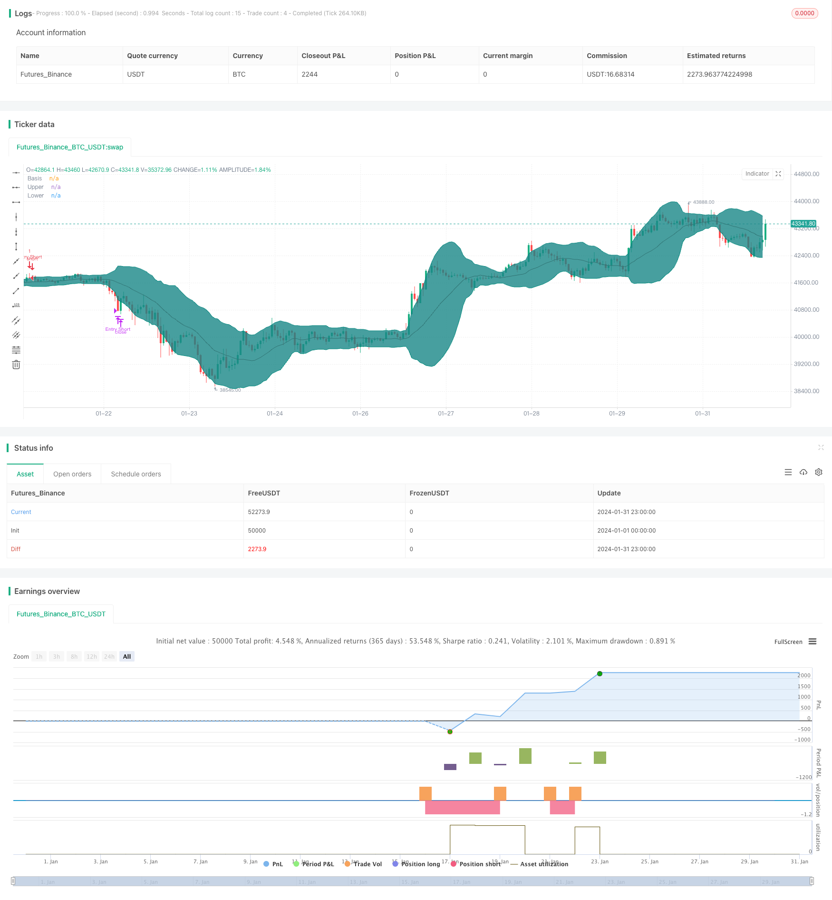
Task: Select the horizontal line drawing tool
Action: [x=16, y=172]
